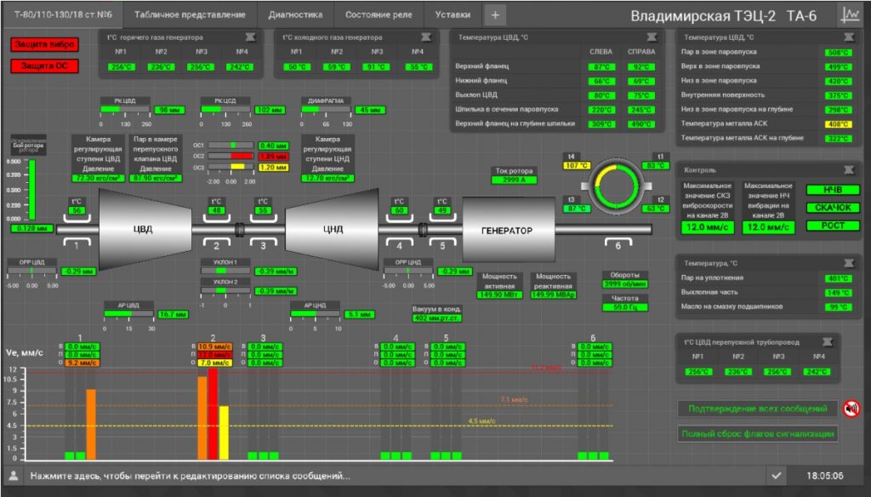Click the checkmark icon beside the clock
The width and height of the screenshot is (871, 497).
point(776,476)
